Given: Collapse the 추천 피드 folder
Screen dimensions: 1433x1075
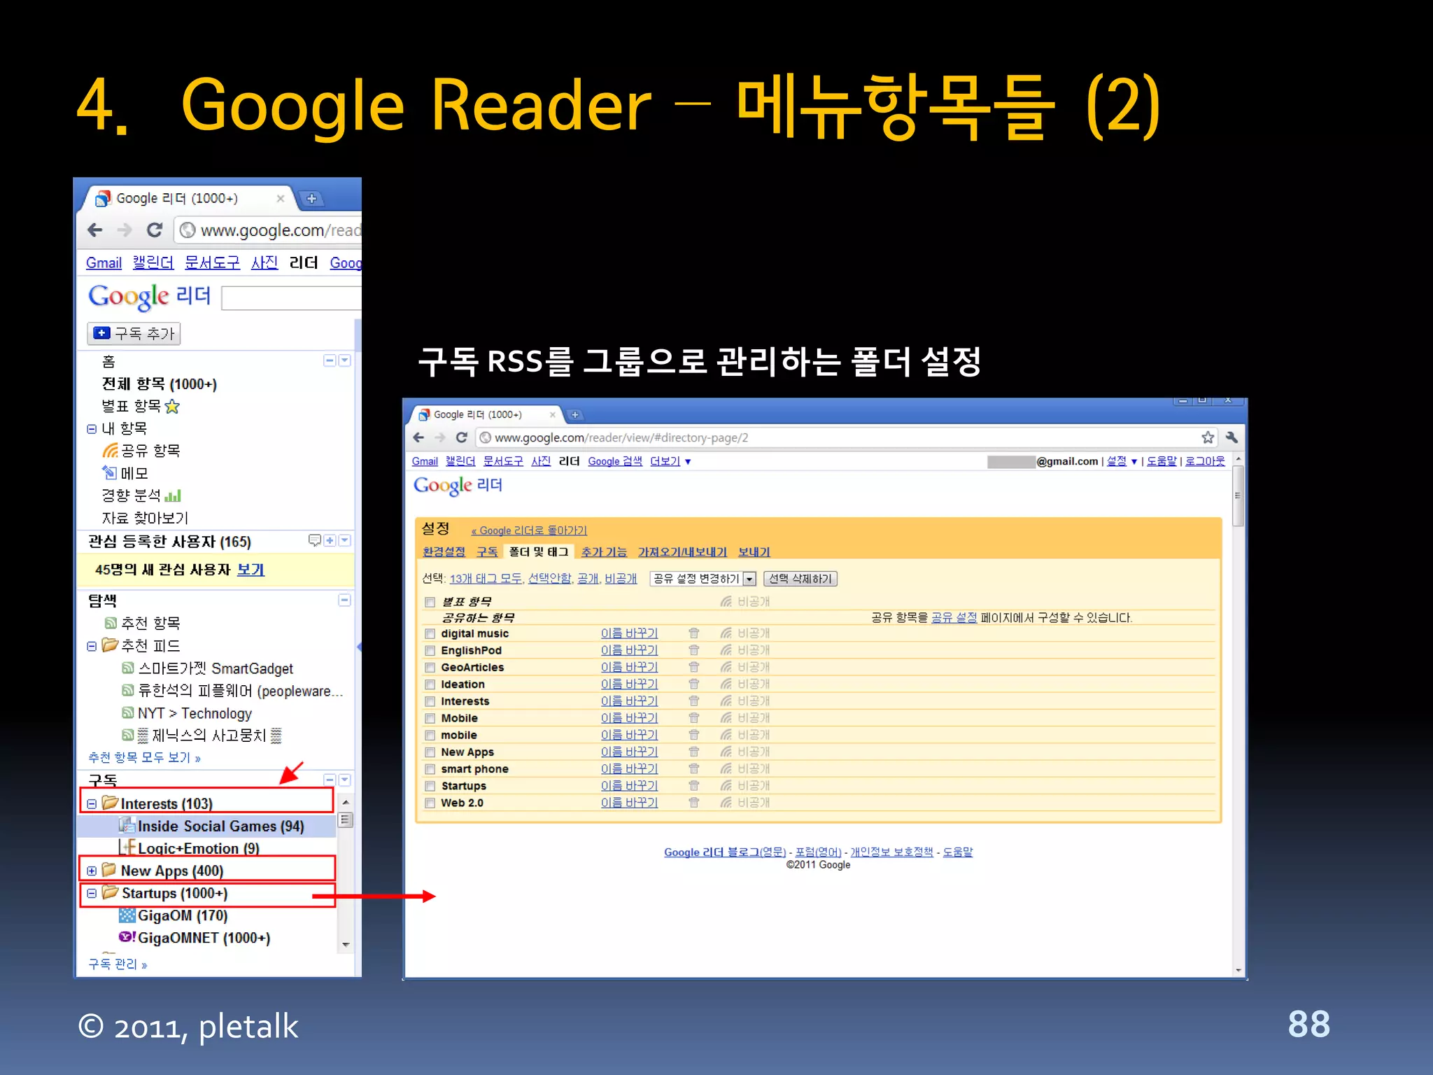Looking at the screenshot, I should point(92,646).
